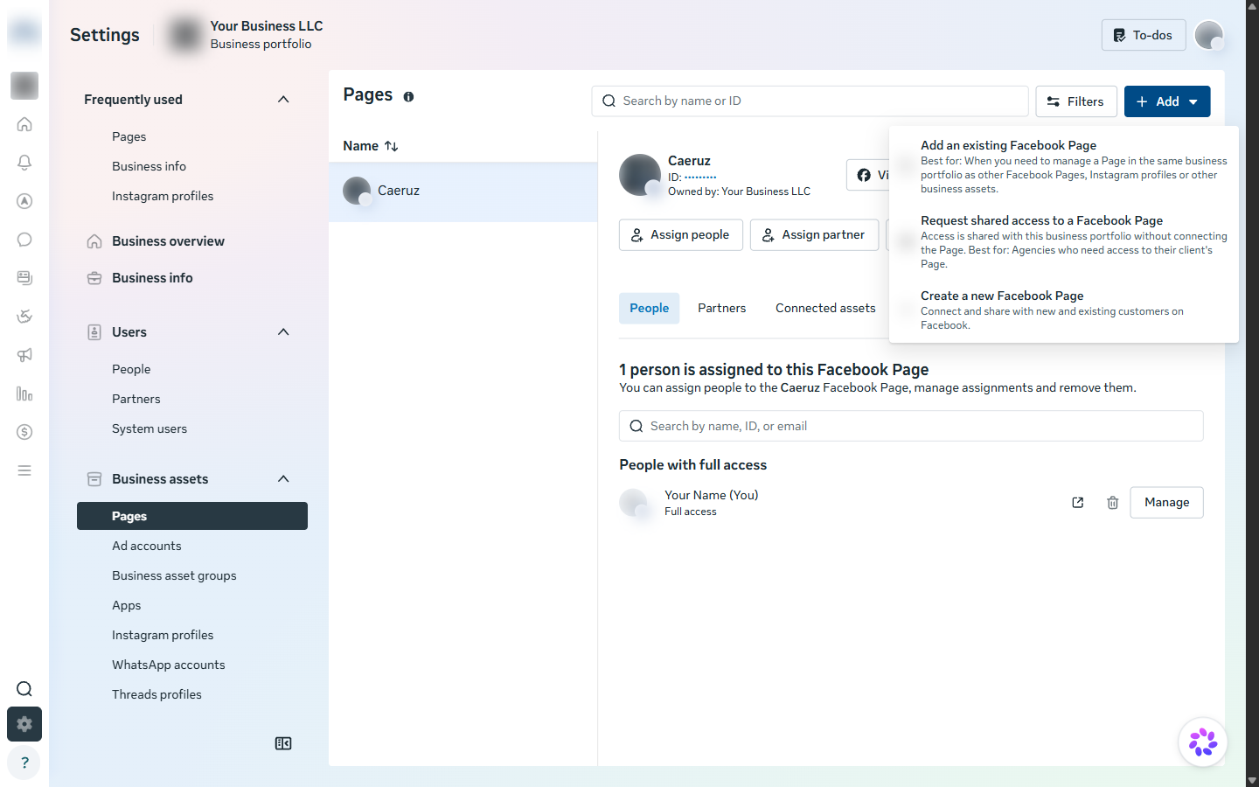Click the dollar sign billing icon

tap(24, 432)
